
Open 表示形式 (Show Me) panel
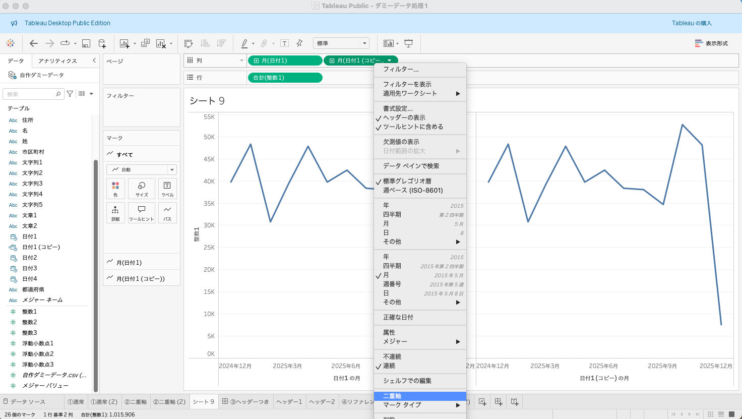(x=711, y=43)
